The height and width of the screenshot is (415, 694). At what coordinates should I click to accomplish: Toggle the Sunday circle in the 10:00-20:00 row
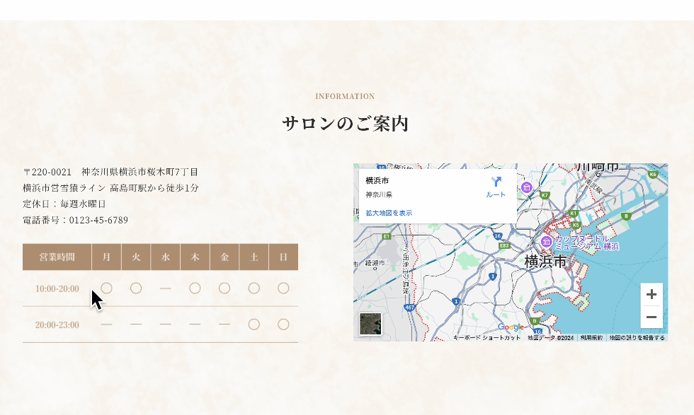pyautogui.click(x=283, y=288)
